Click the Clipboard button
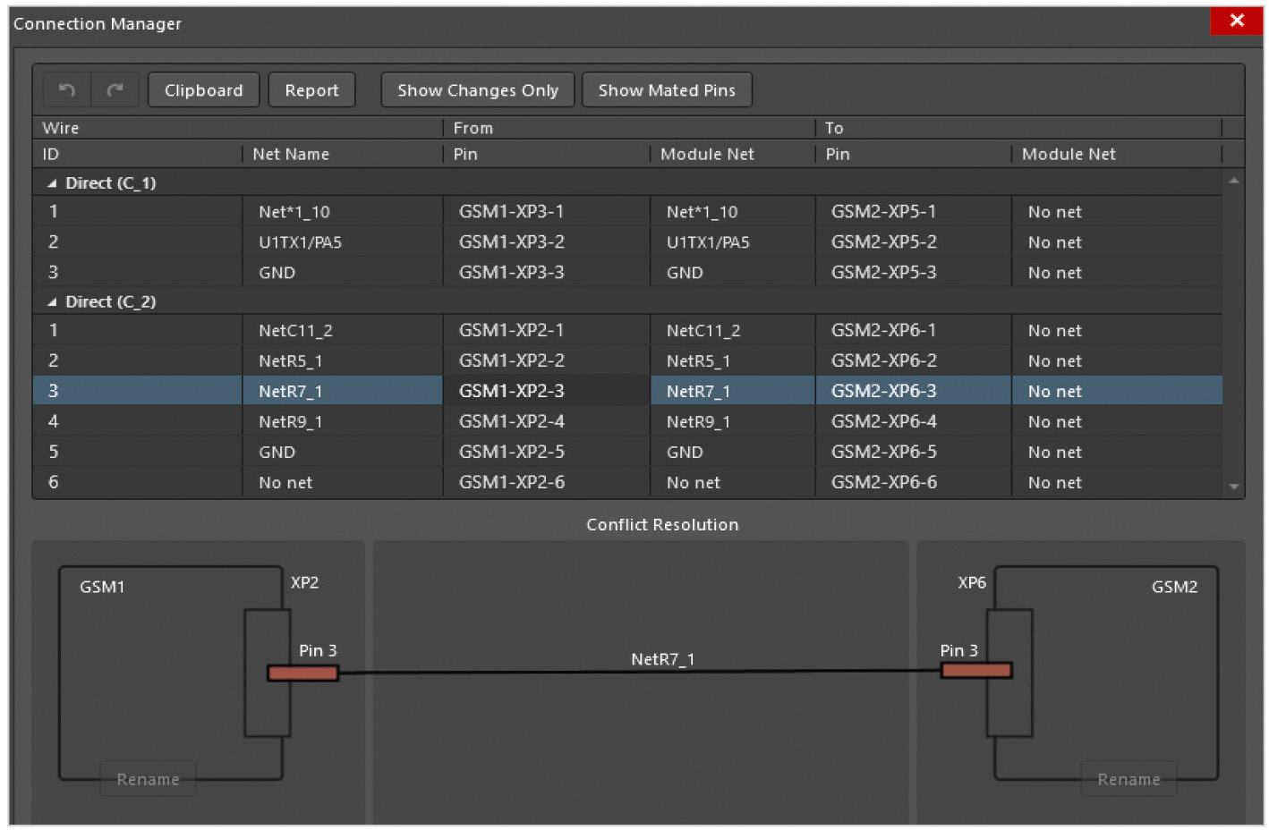The height and width of the screenshot is (830, 1269). click(203, 90)
